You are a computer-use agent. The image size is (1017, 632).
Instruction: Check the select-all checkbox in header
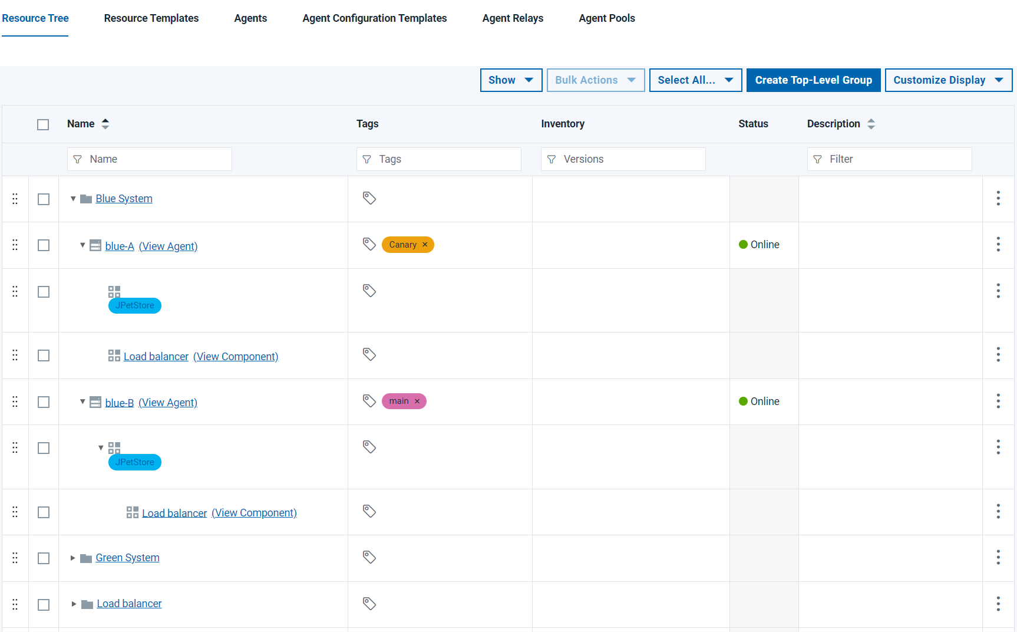point(43,124)
